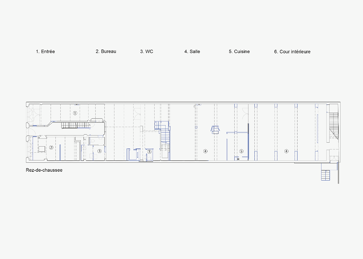Image resolution: width=363 pixels, height=259 pixels.
Task: Select the circled 5 kitchen marker
Action: tap(241, 151)
